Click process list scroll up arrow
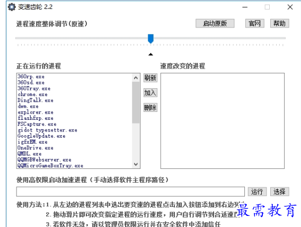 click(136, 78)
